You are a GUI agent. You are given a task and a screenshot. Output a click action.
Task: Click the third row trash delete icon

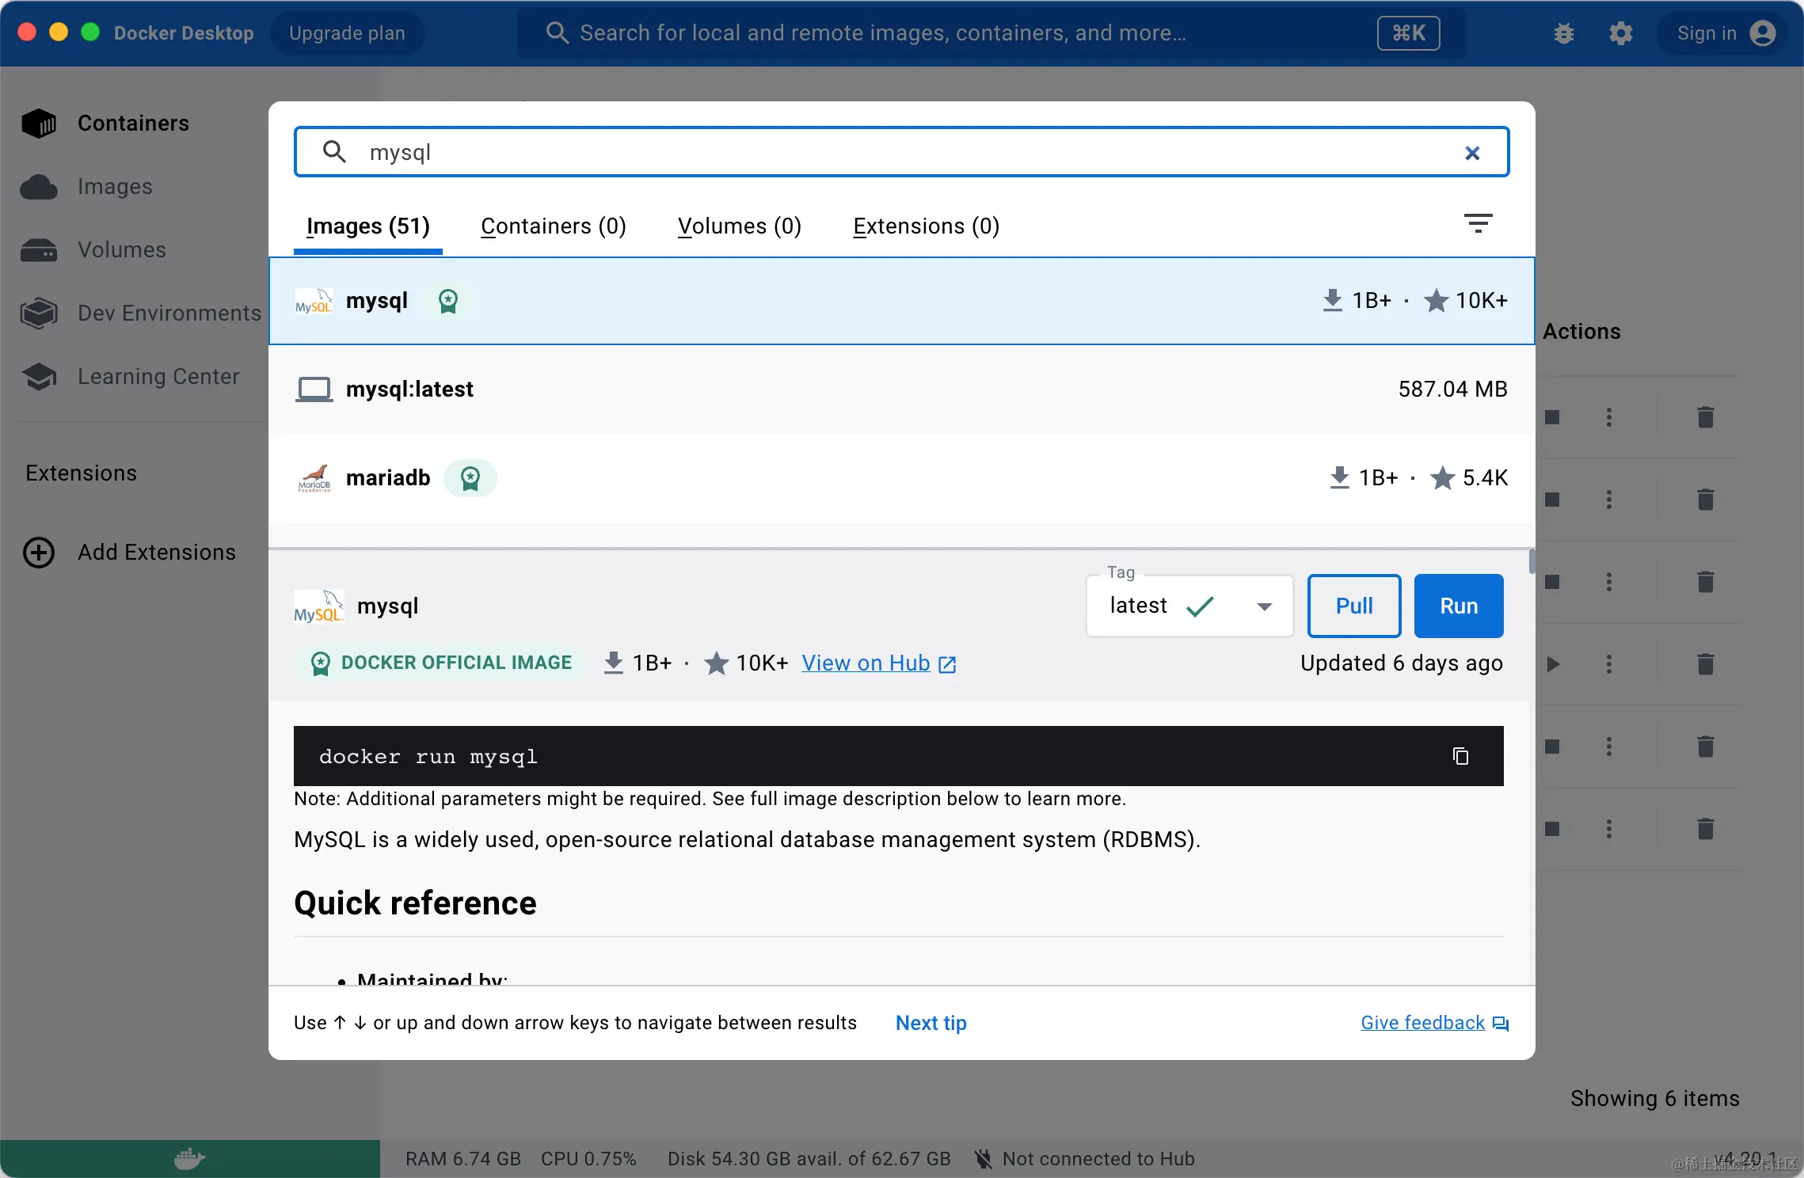pyautogui.click(x=1706, y=582)
